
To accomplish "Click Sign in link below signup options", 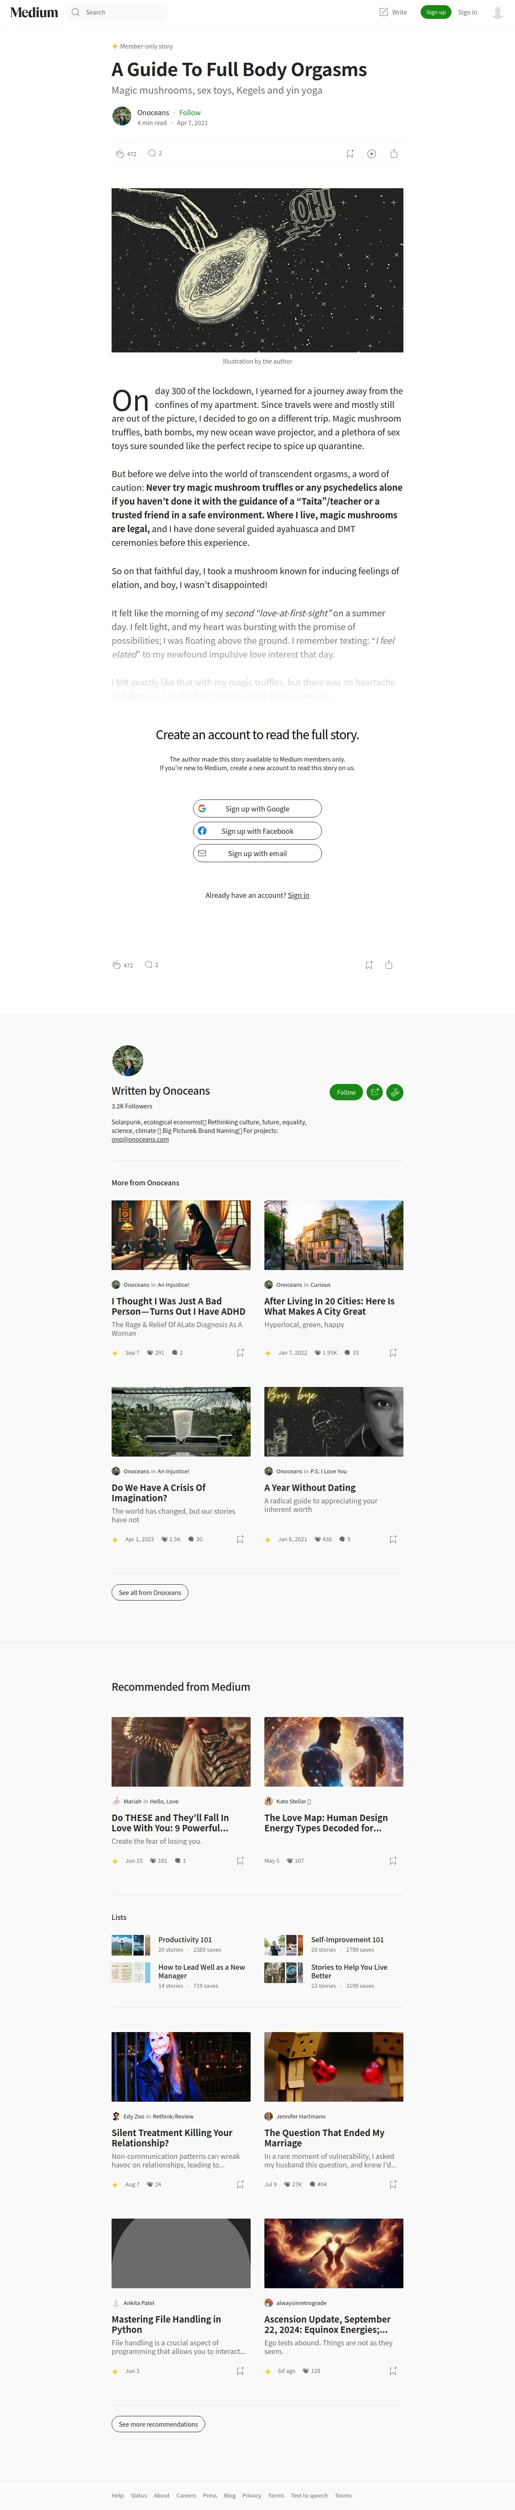I will click(298, 895).
